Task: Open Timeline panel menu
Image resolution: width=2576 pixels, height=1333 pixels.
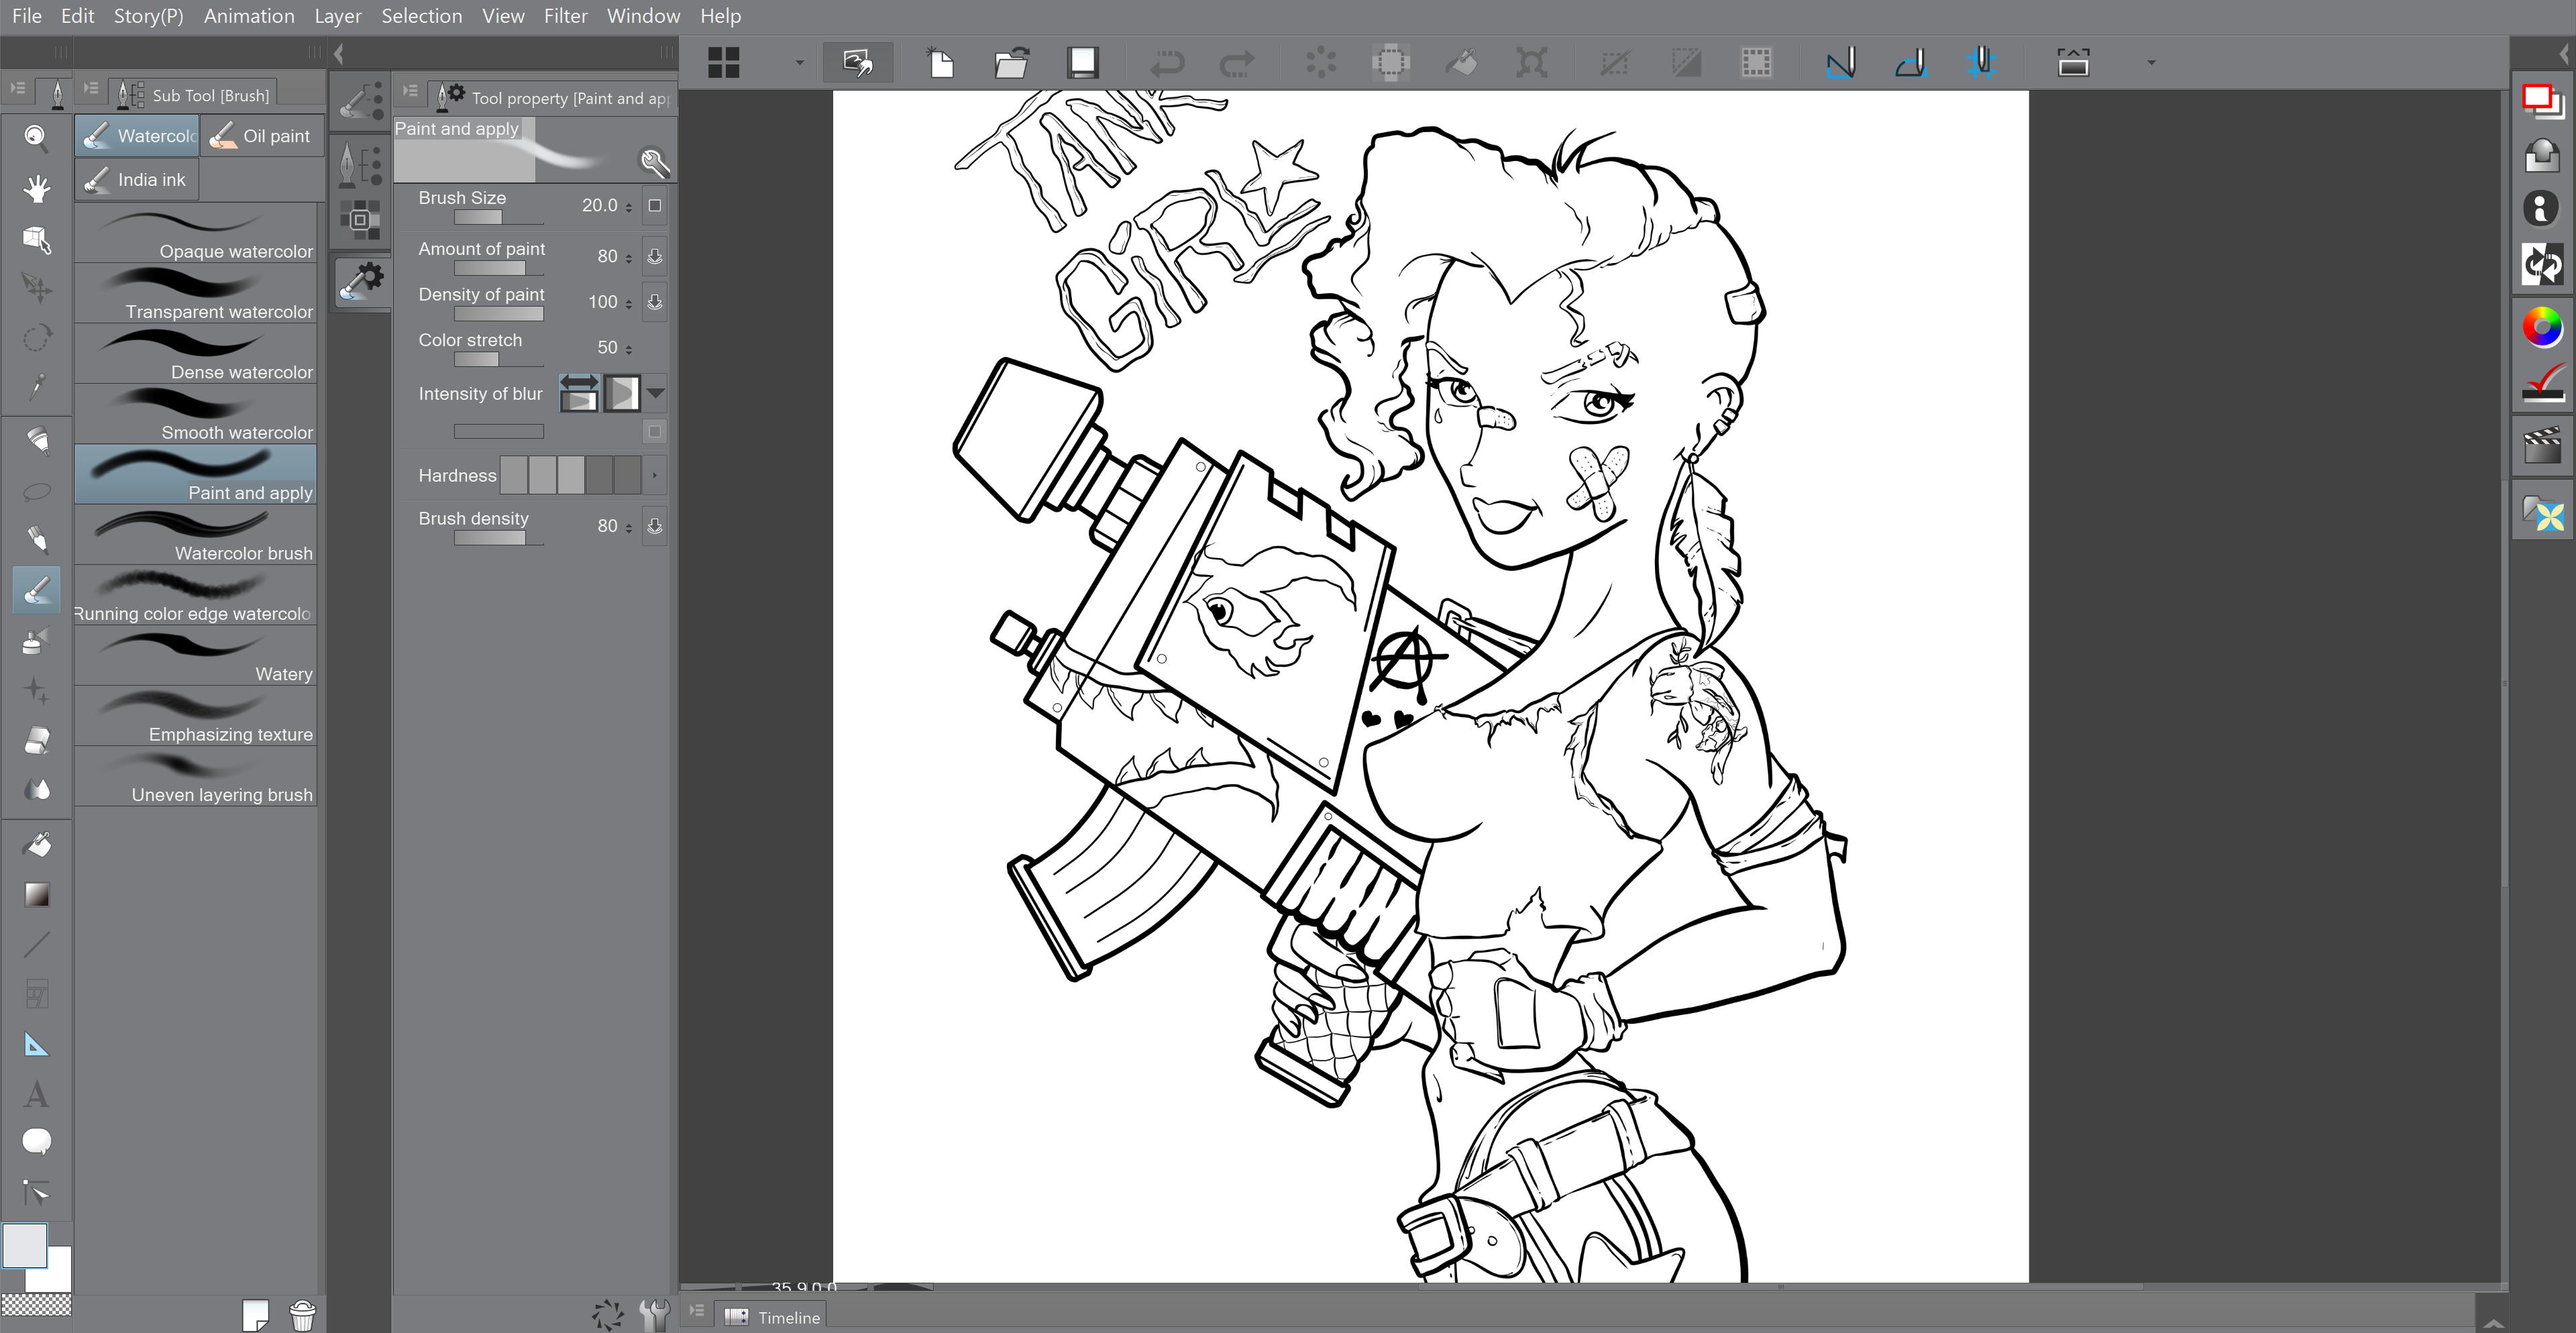Action: (x=697, y=1311)
